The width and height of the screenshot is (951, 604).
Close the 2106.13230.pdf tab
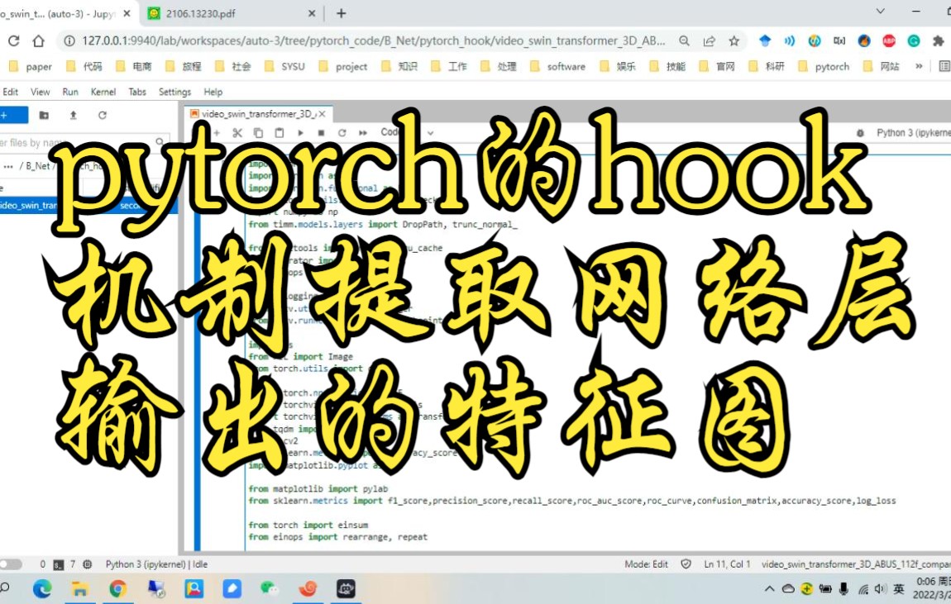312,13
